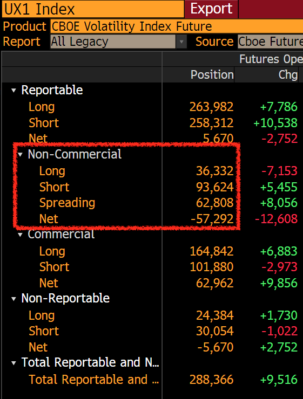This screenshot has width=303, height=399.
Task: Click position value 101,880
Action: tap(212, 267)
